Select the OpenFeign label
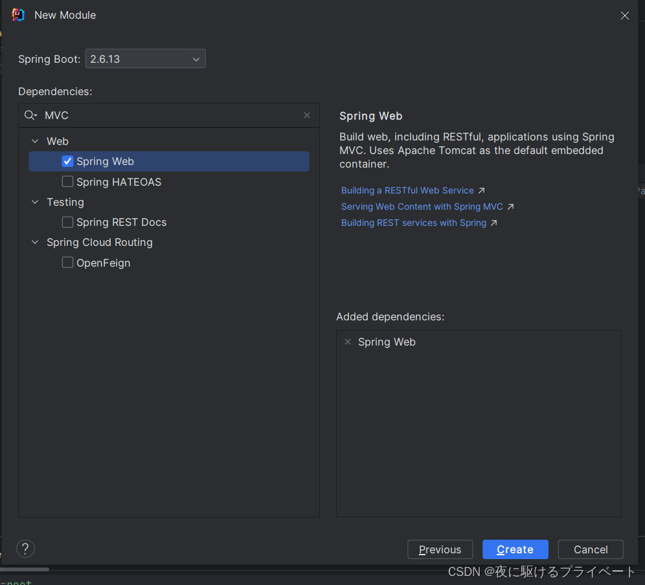The image size is (645, 585). tap(103, 263)
